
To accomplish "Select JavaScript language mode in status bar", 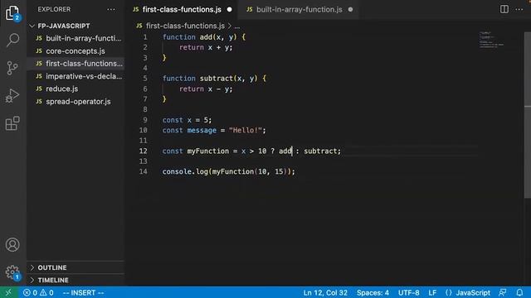I will click(x=473, y=292).
